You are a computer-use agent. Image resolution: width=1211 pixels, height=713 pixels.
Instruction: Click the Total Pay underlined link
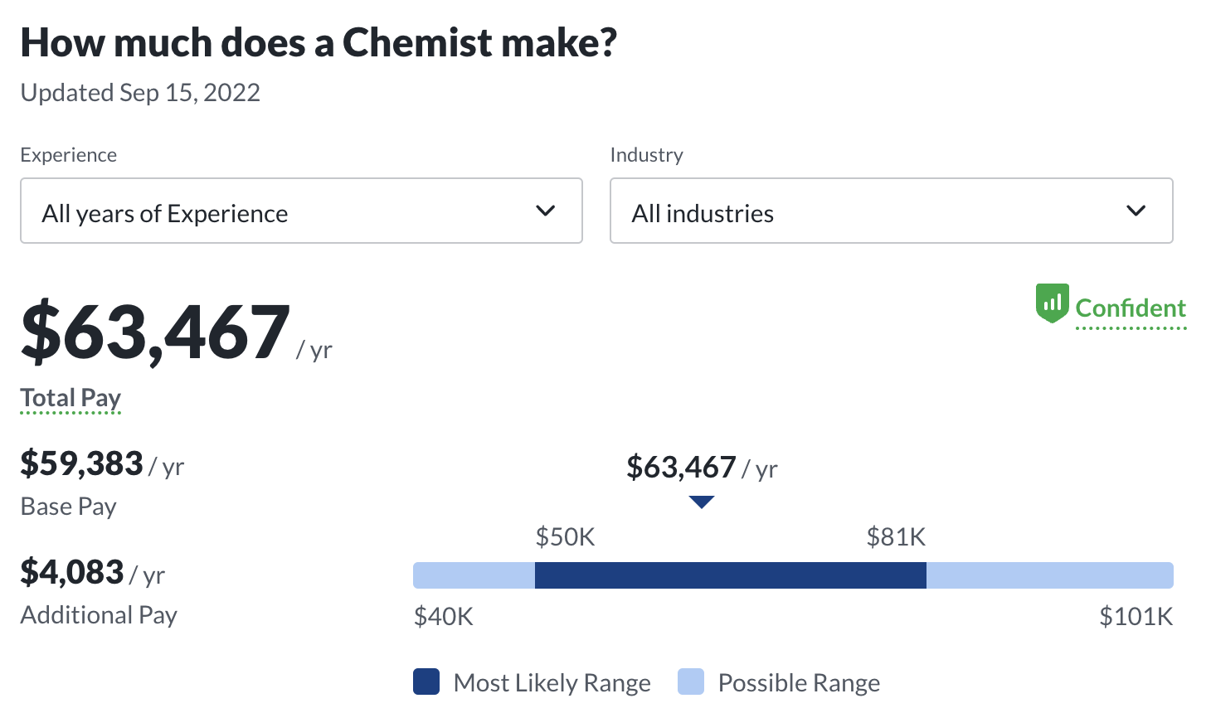coord(71,398)
